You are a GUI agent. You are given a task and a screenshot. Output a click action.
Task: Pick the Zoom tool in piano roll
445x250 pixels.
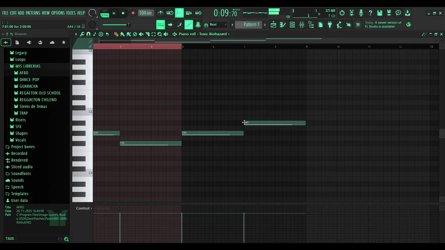pos(160,34)
